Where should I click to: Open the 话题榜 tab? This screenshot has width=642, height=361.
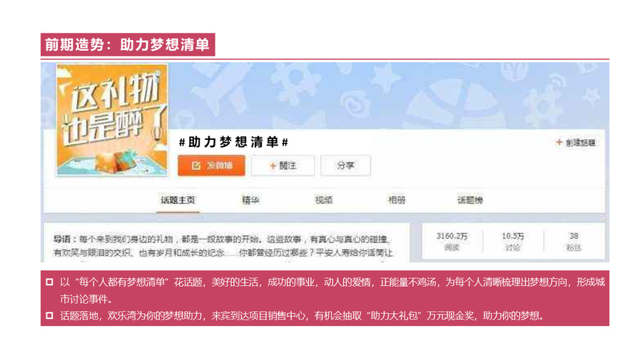tap(469, 200)
